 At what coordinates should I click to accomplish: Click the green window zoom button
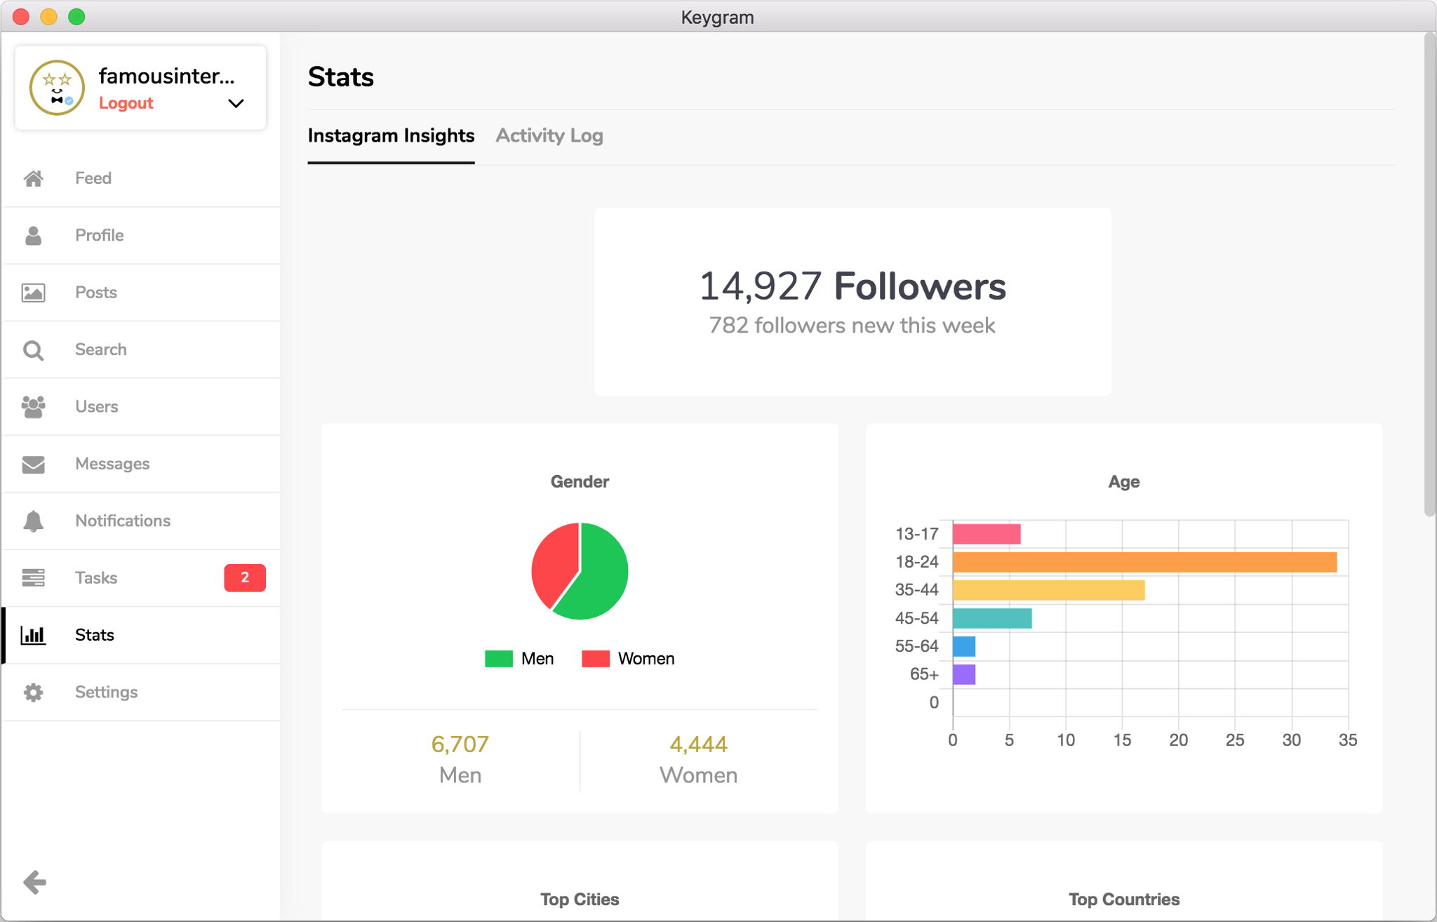76,16
